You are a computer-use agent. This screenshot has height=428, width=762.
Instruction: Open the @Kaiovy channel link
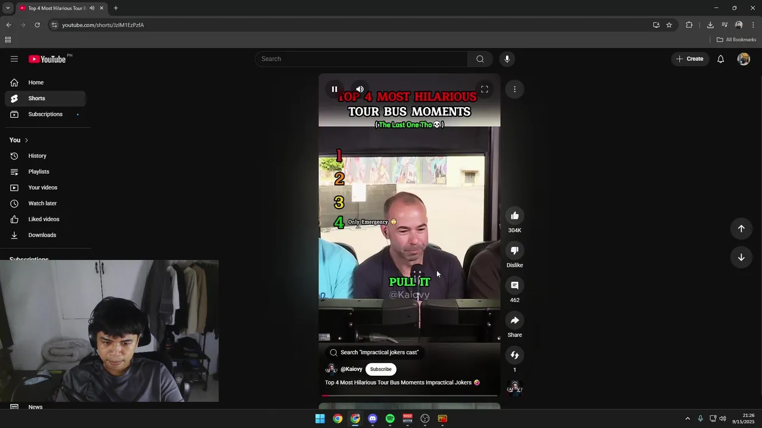tap(351, 369)
